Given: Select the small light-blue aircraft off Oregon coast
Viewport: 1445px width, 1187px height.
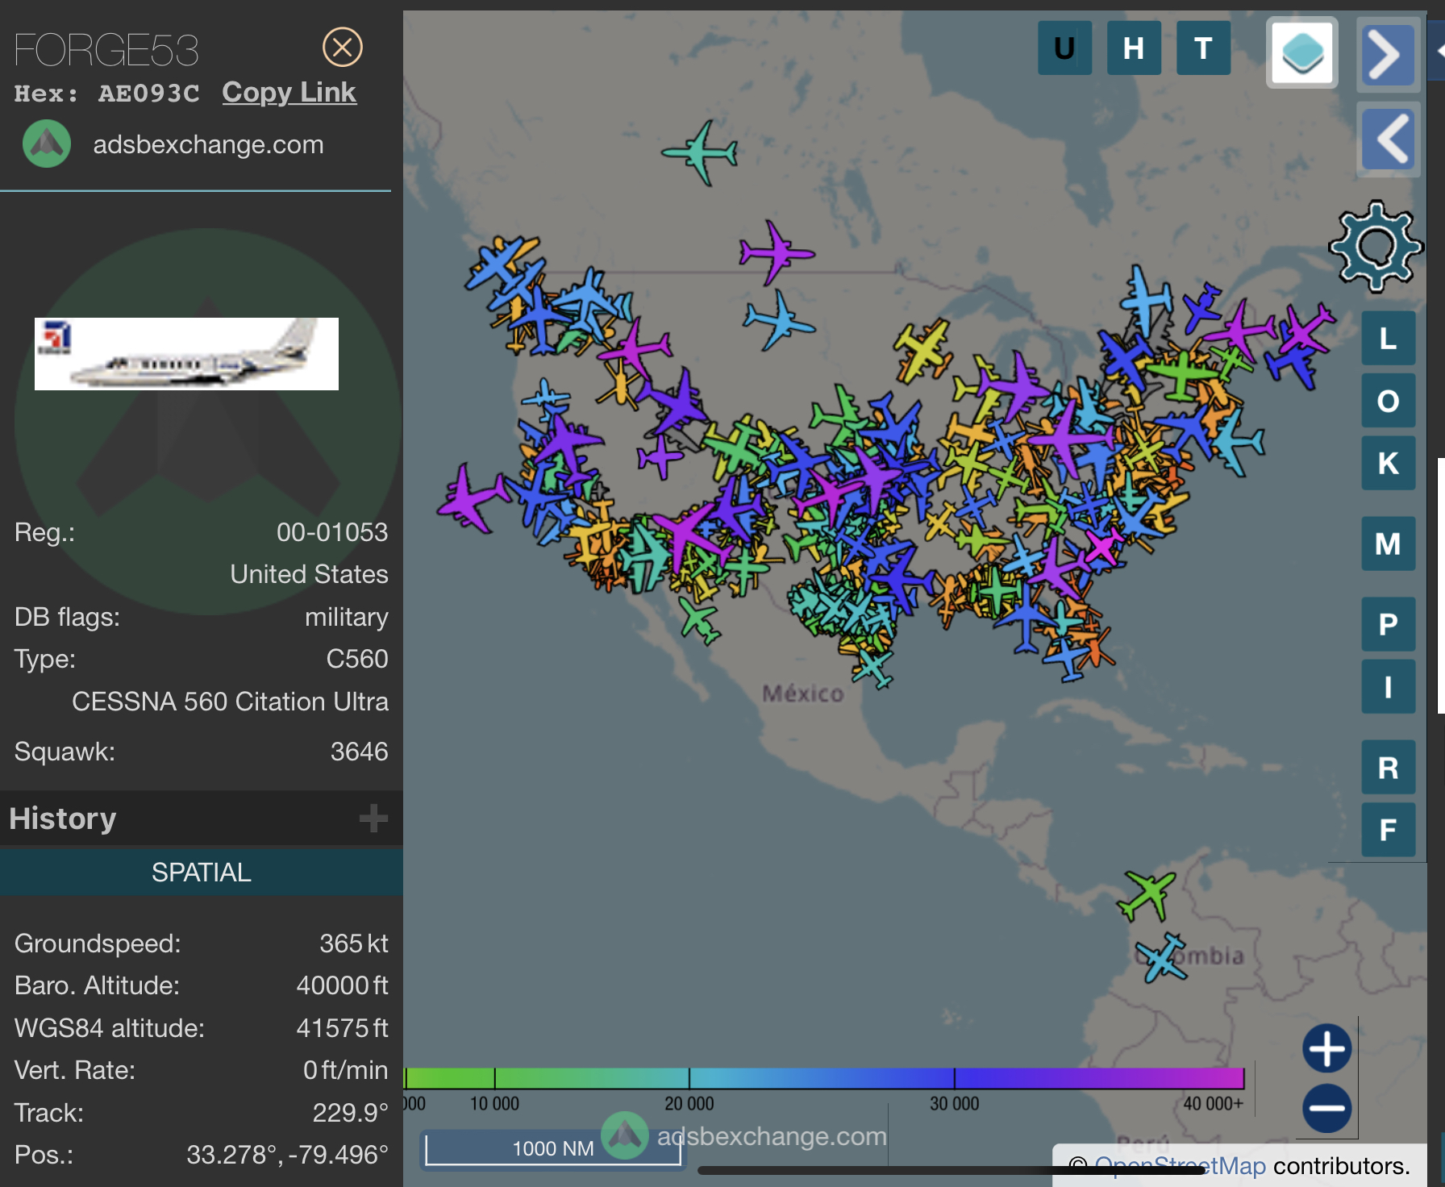Looking at the screenshot, I should pyautogui.click(x=546, y=397).
